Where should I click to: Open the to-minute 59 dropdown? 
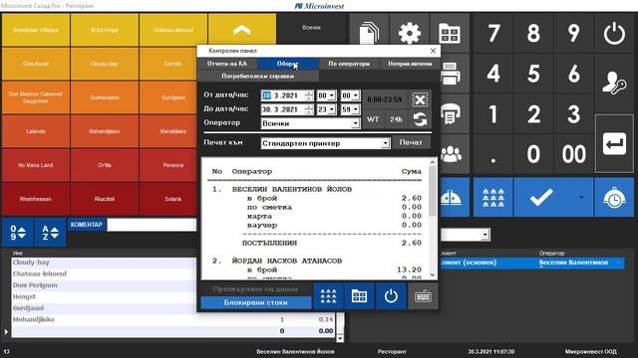click(x=356, y=109)
